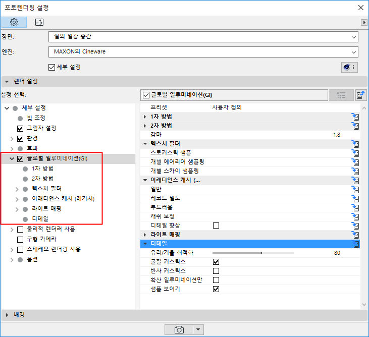Expand 2차 방법 group in right panel
The image size is (369, 337).
pos(145,126)
